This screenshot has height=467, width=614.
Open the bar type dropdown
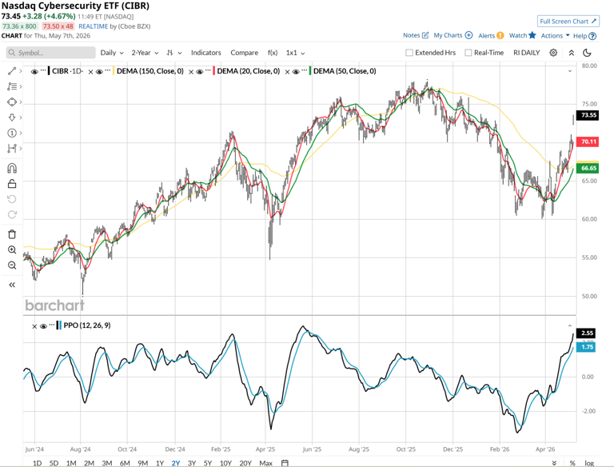[x=173, y=53]
